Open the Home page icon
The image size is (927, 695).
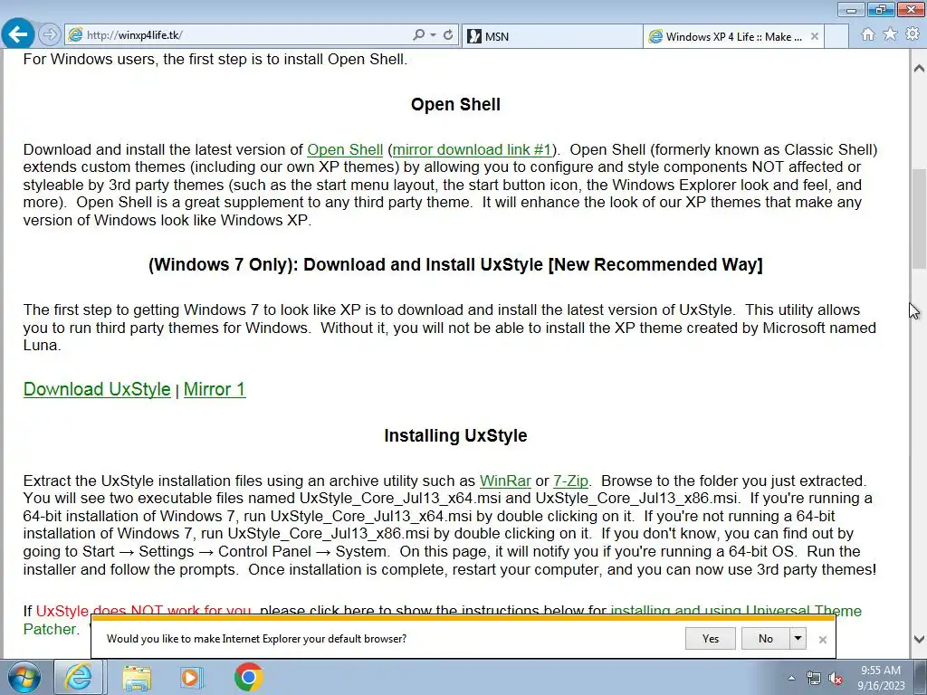pos(868,34)
